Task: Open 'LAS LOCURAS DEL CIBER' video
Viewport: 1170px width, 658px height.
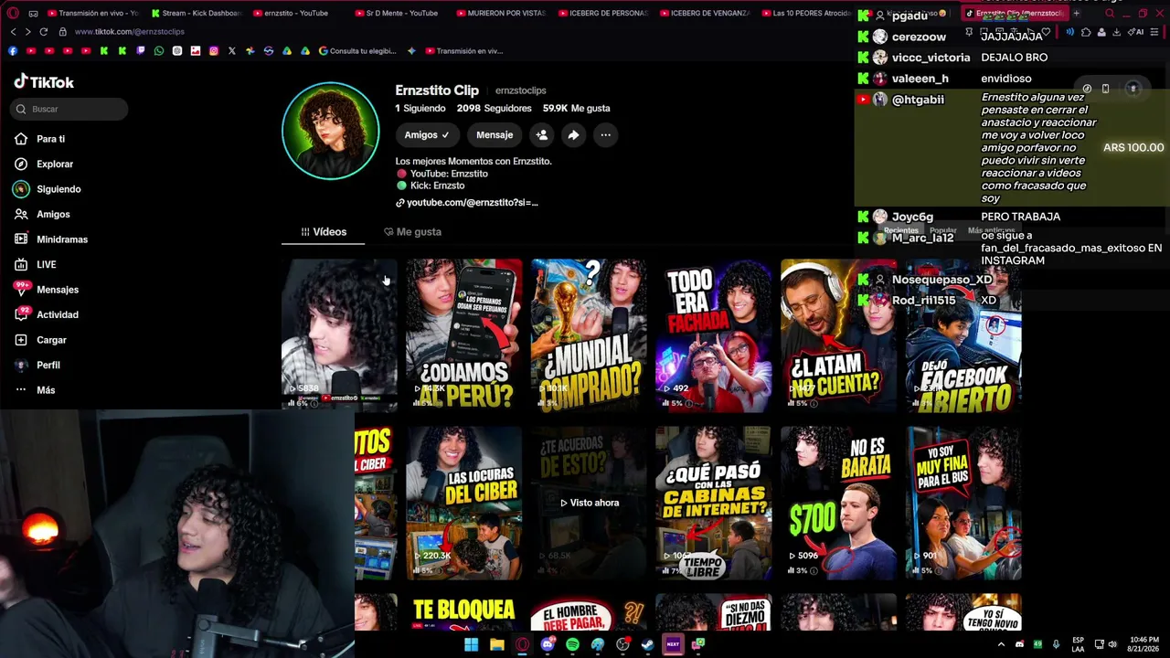Action: [x=464, y=503]
